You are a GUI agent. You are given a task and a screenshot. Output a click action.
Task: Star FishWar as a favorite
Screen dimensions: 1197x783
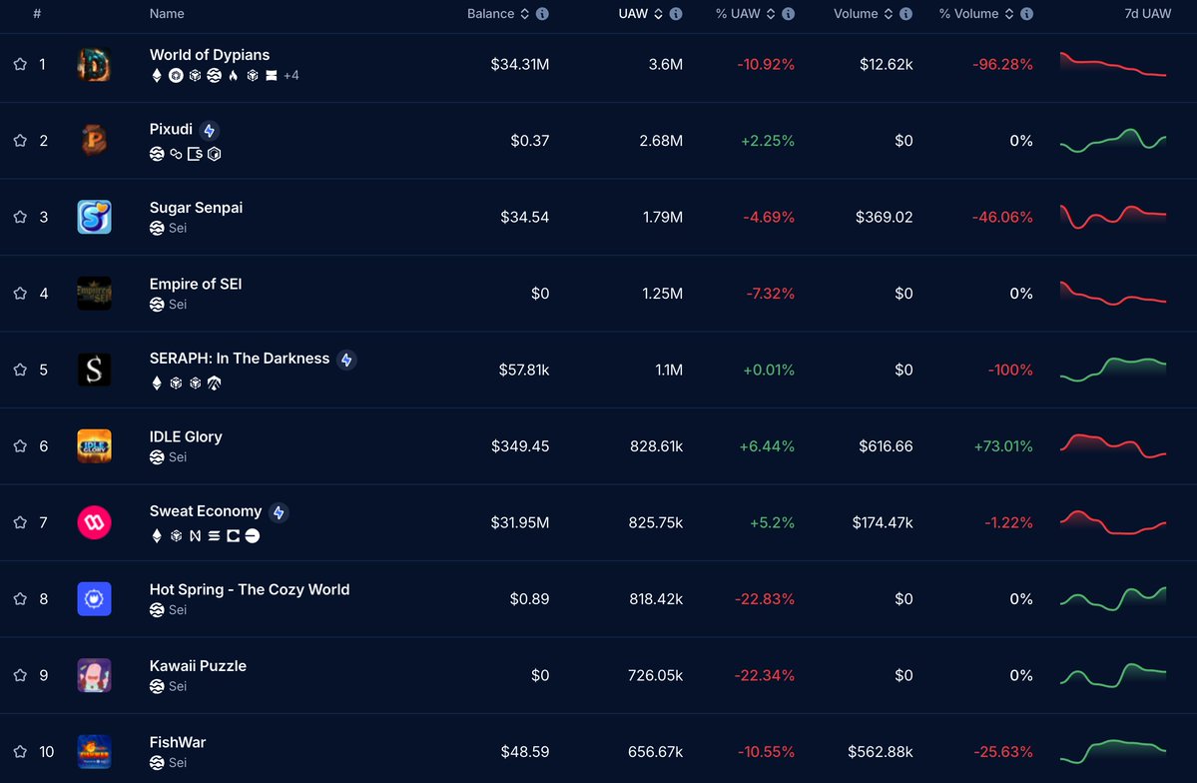point(18,752)
